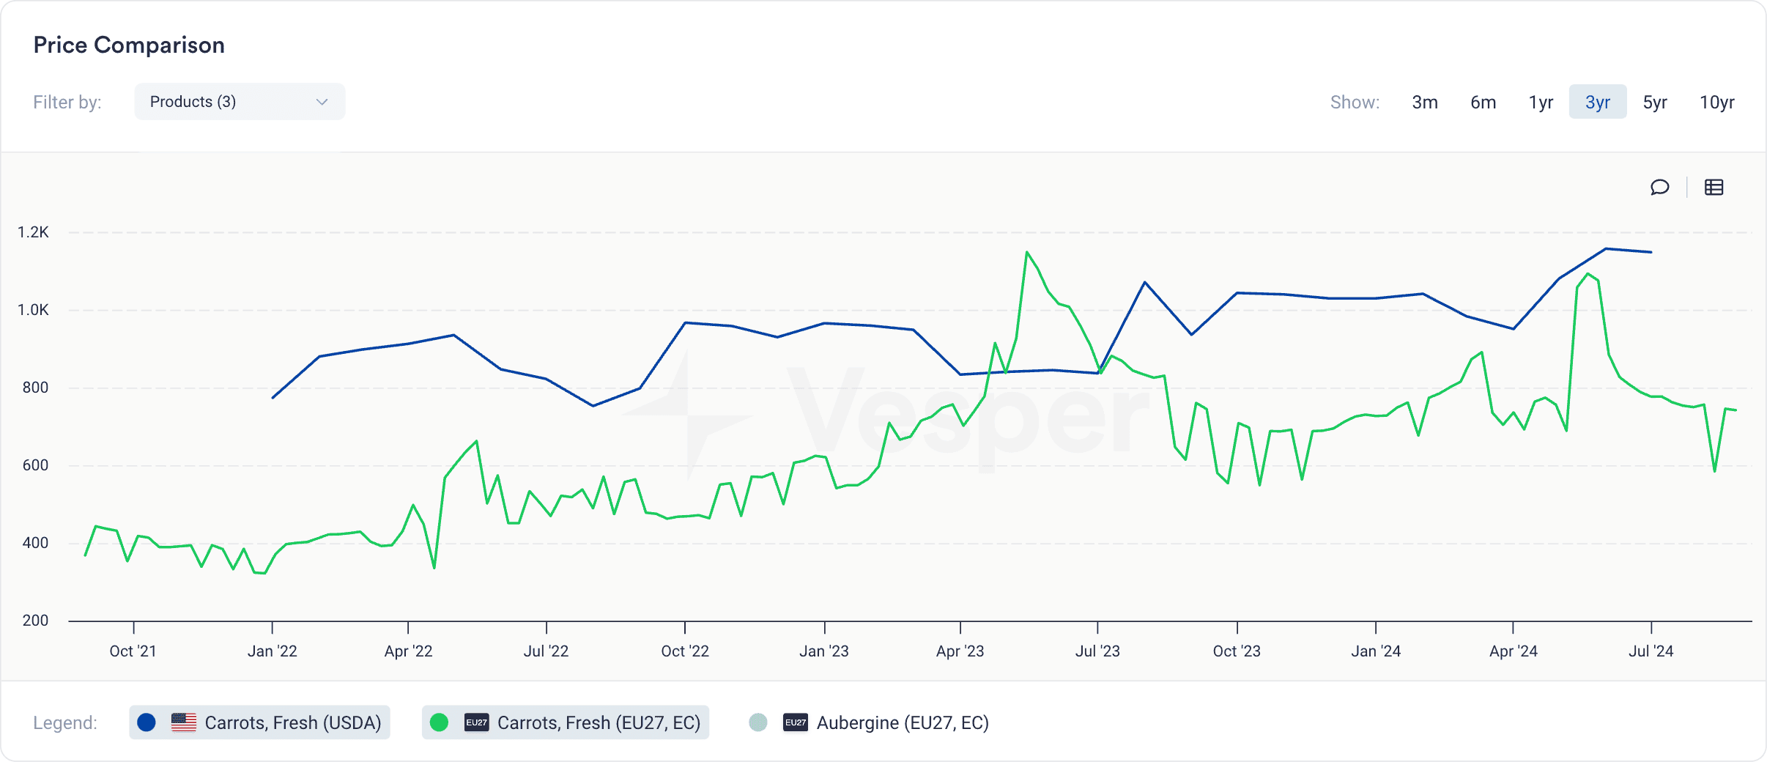Click the green dot for Carrots EU27

(439, 722)
